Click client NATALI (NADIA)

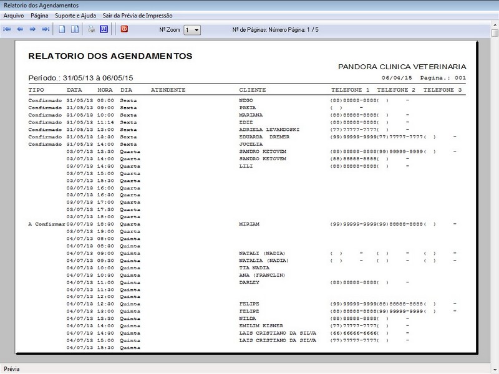[x=262, y=254]
